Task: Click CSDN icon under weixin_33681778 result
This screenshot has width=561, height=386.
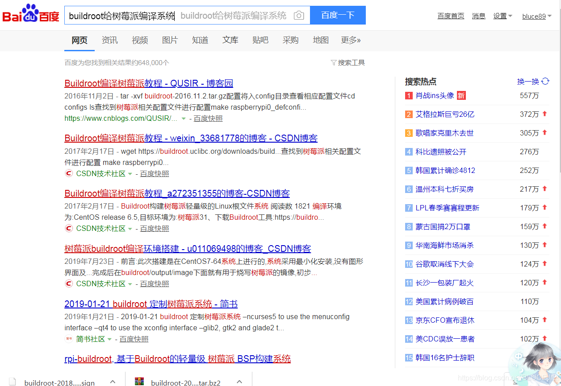Action: 69,173
